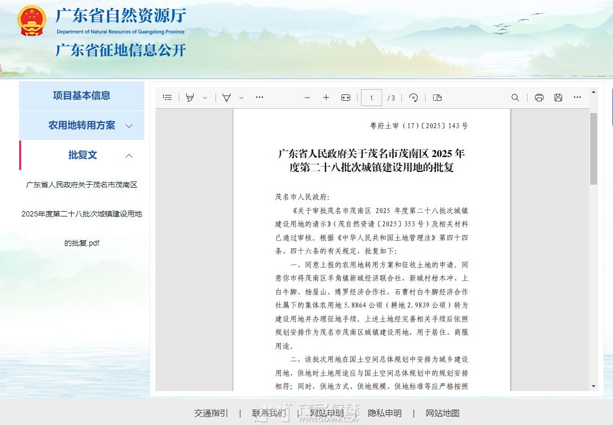Select the erase tool in PDF toolbar

(x=227, y=98)
